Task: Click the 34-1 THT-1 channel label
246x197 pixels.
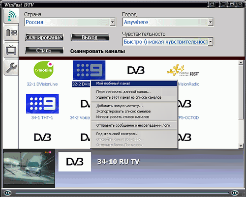Action: [42, 117]
